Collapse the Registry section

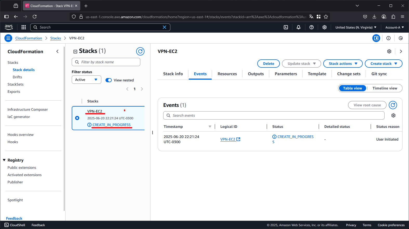[4, 160]
